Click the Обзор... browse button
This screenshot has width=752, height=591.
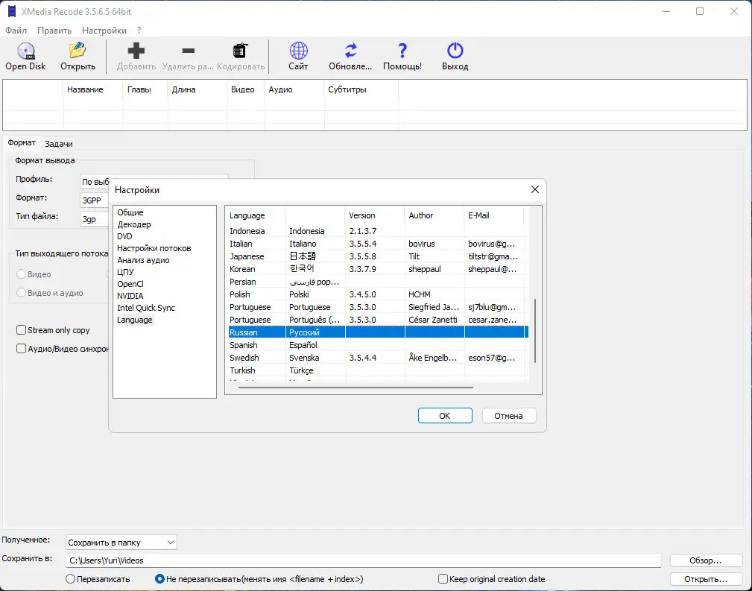[706, 560]
